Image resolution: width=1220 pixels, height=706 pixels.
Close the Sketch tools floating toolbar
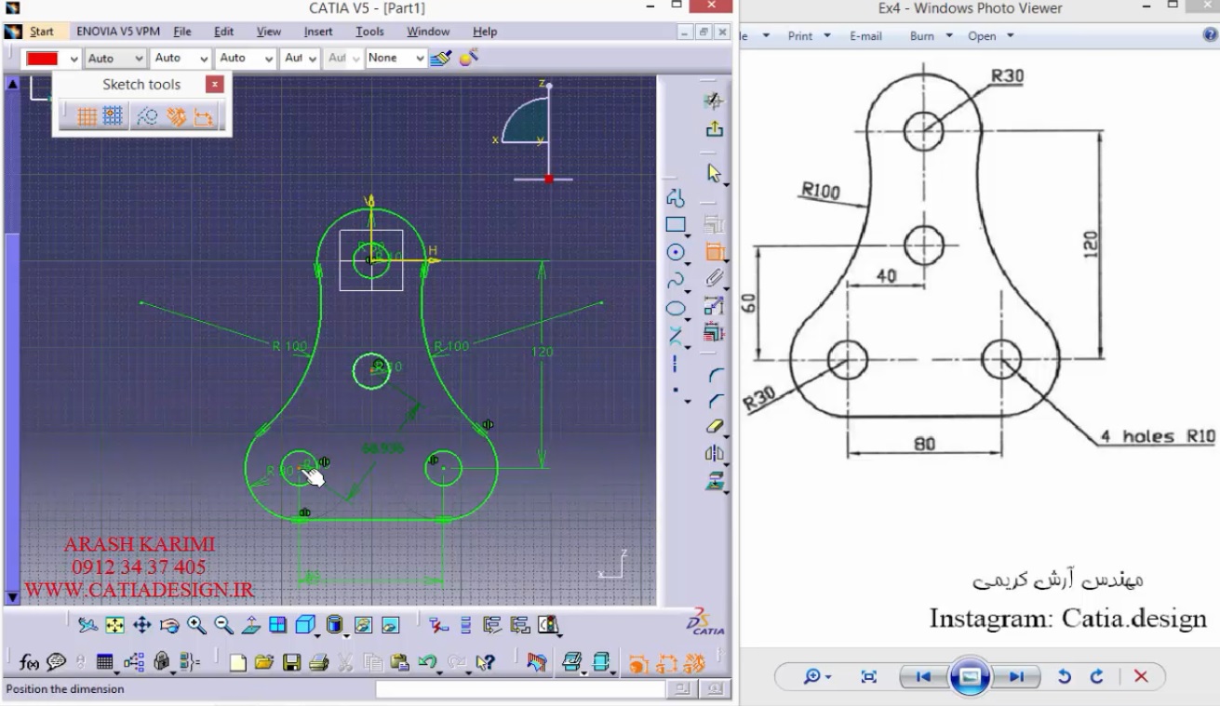[x=215, y=85]
